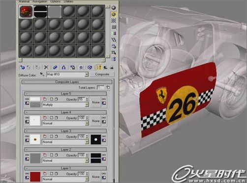The width and height of the screenshot is (247, 183).
Task: Open the Material ID Channel flyout
Action: coord(81,67)
